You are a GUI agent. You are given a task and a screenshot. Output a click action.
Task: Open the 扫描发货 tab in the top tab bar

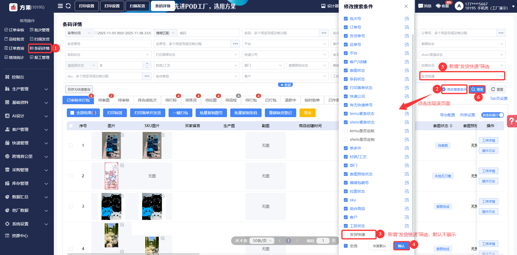point(137,6)
